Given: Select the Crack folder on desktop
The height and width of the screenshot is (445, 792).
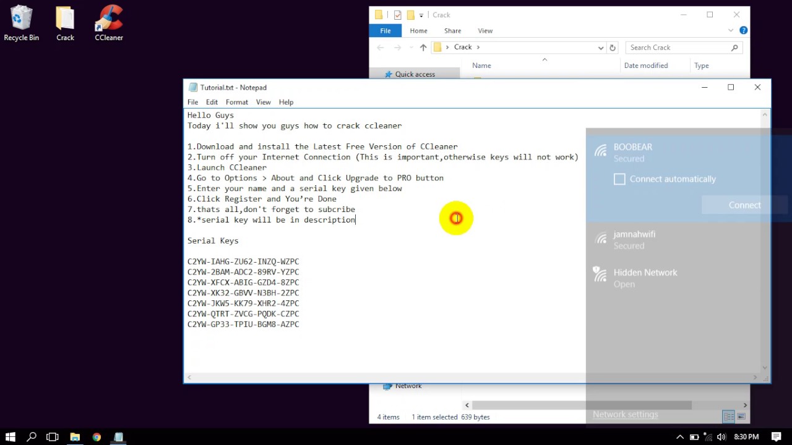Looking at the screenshot, I should 65,24.
